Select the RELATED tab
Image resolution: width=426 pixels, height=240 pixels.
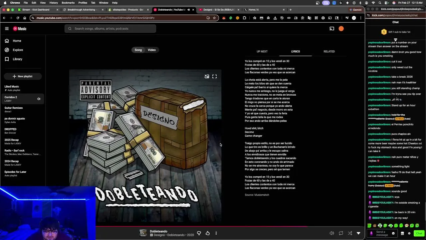(329, 51)
